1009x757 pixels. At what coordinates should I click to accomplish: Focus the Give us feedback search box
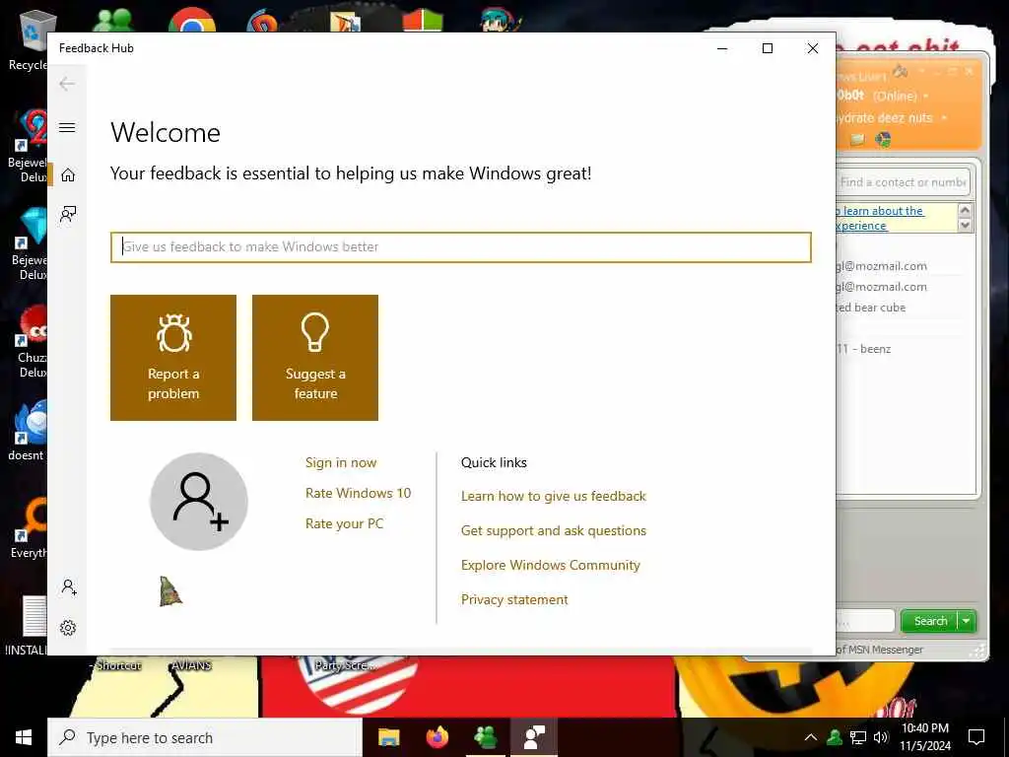click(461, 247)
